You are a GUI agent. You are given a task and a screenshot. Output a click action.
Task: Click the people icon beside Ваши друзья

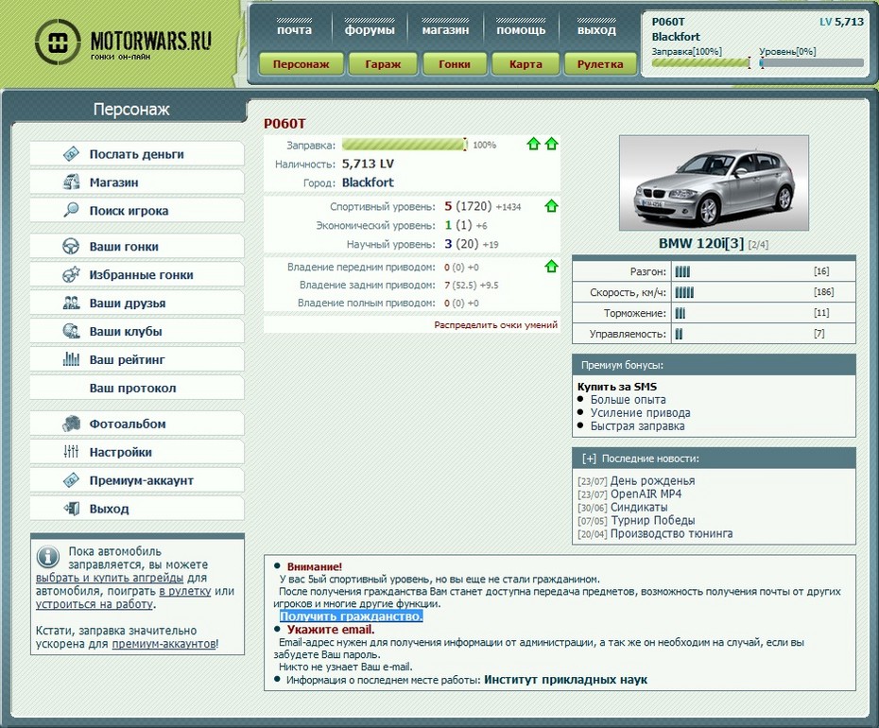[71, 303]
